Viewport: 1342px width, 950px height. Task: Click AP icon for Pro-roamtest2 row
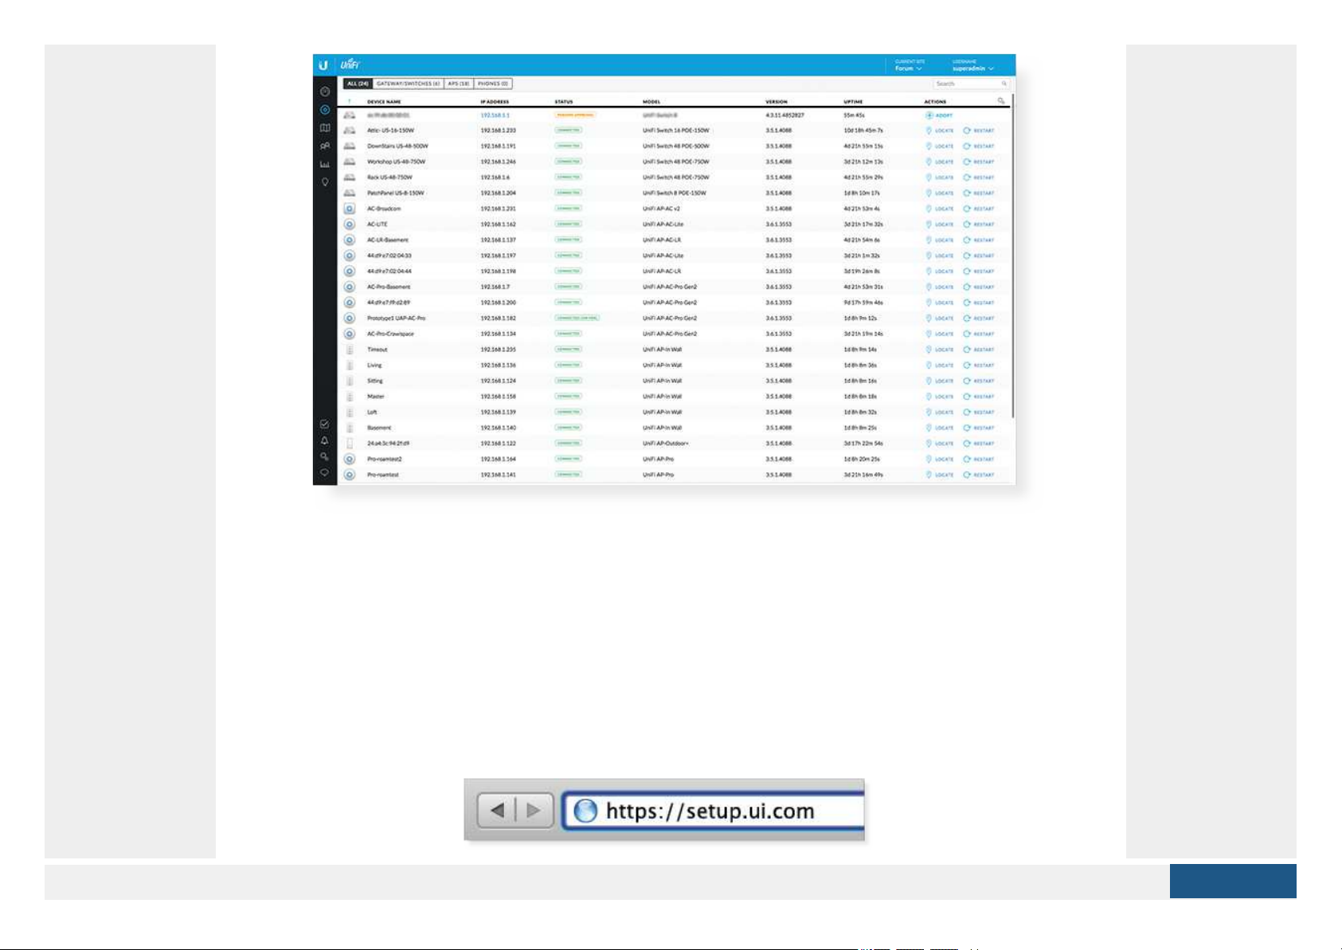click(349, 459)
